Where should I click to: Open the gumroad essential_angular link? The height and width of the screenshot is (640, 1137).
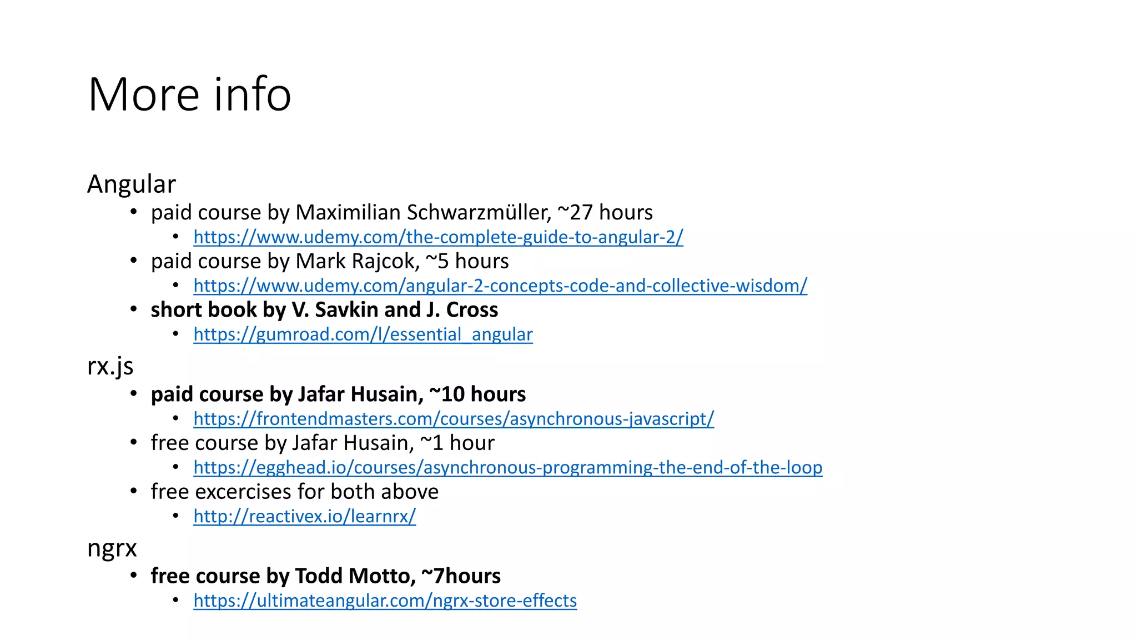pyautogui.click(x=363, y=334)
